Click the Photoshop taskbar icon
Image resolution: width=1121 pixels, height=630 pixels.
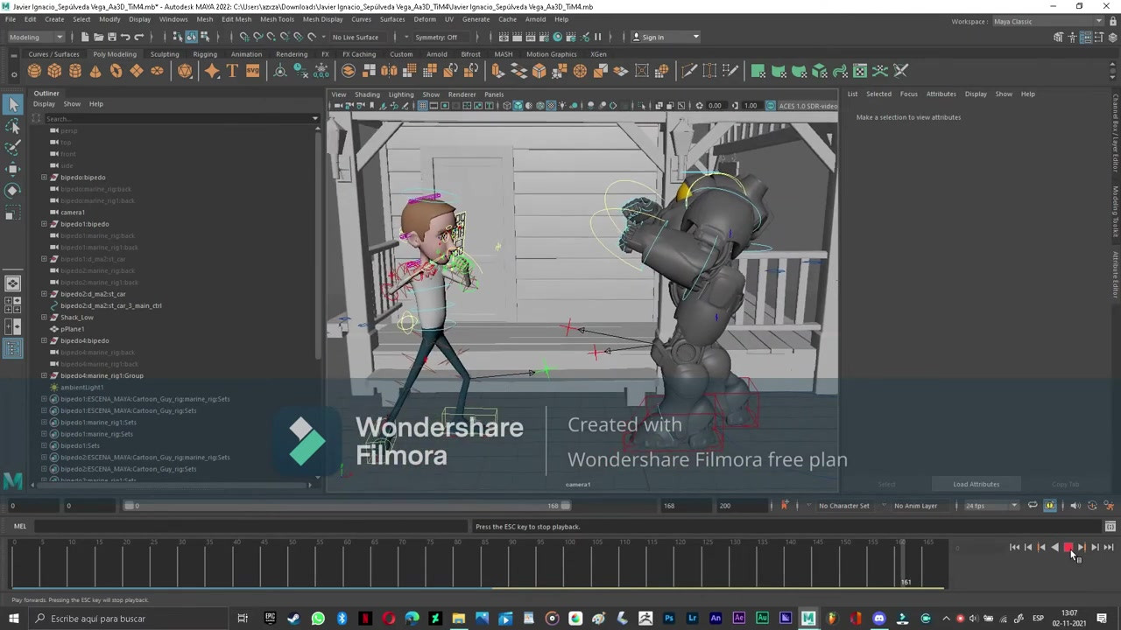[669, 619]
